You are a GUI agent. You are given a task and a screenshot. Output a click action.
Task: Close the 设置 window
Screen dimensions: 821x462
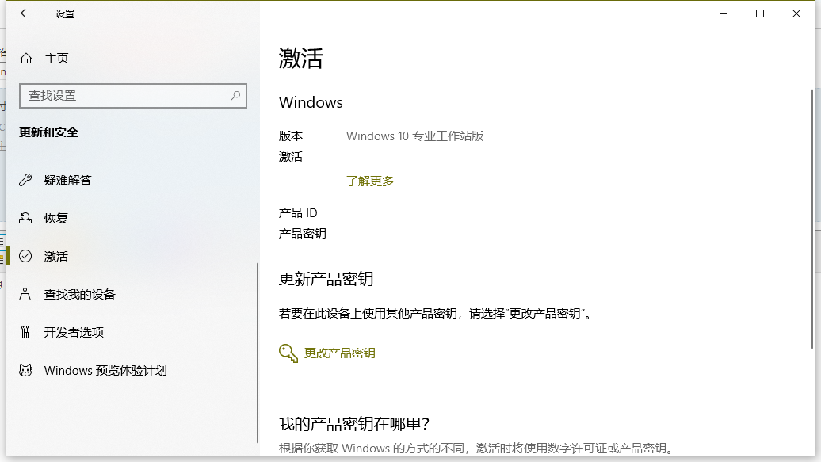click(x=796, y=13)
